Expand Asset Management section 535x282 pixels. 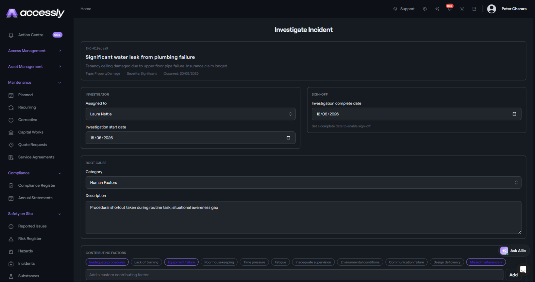click(x=35, y=67)
